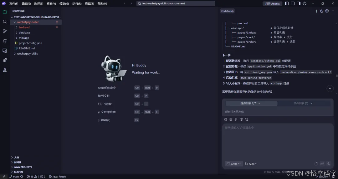Open the Auto model dropdown

(251, 164)
